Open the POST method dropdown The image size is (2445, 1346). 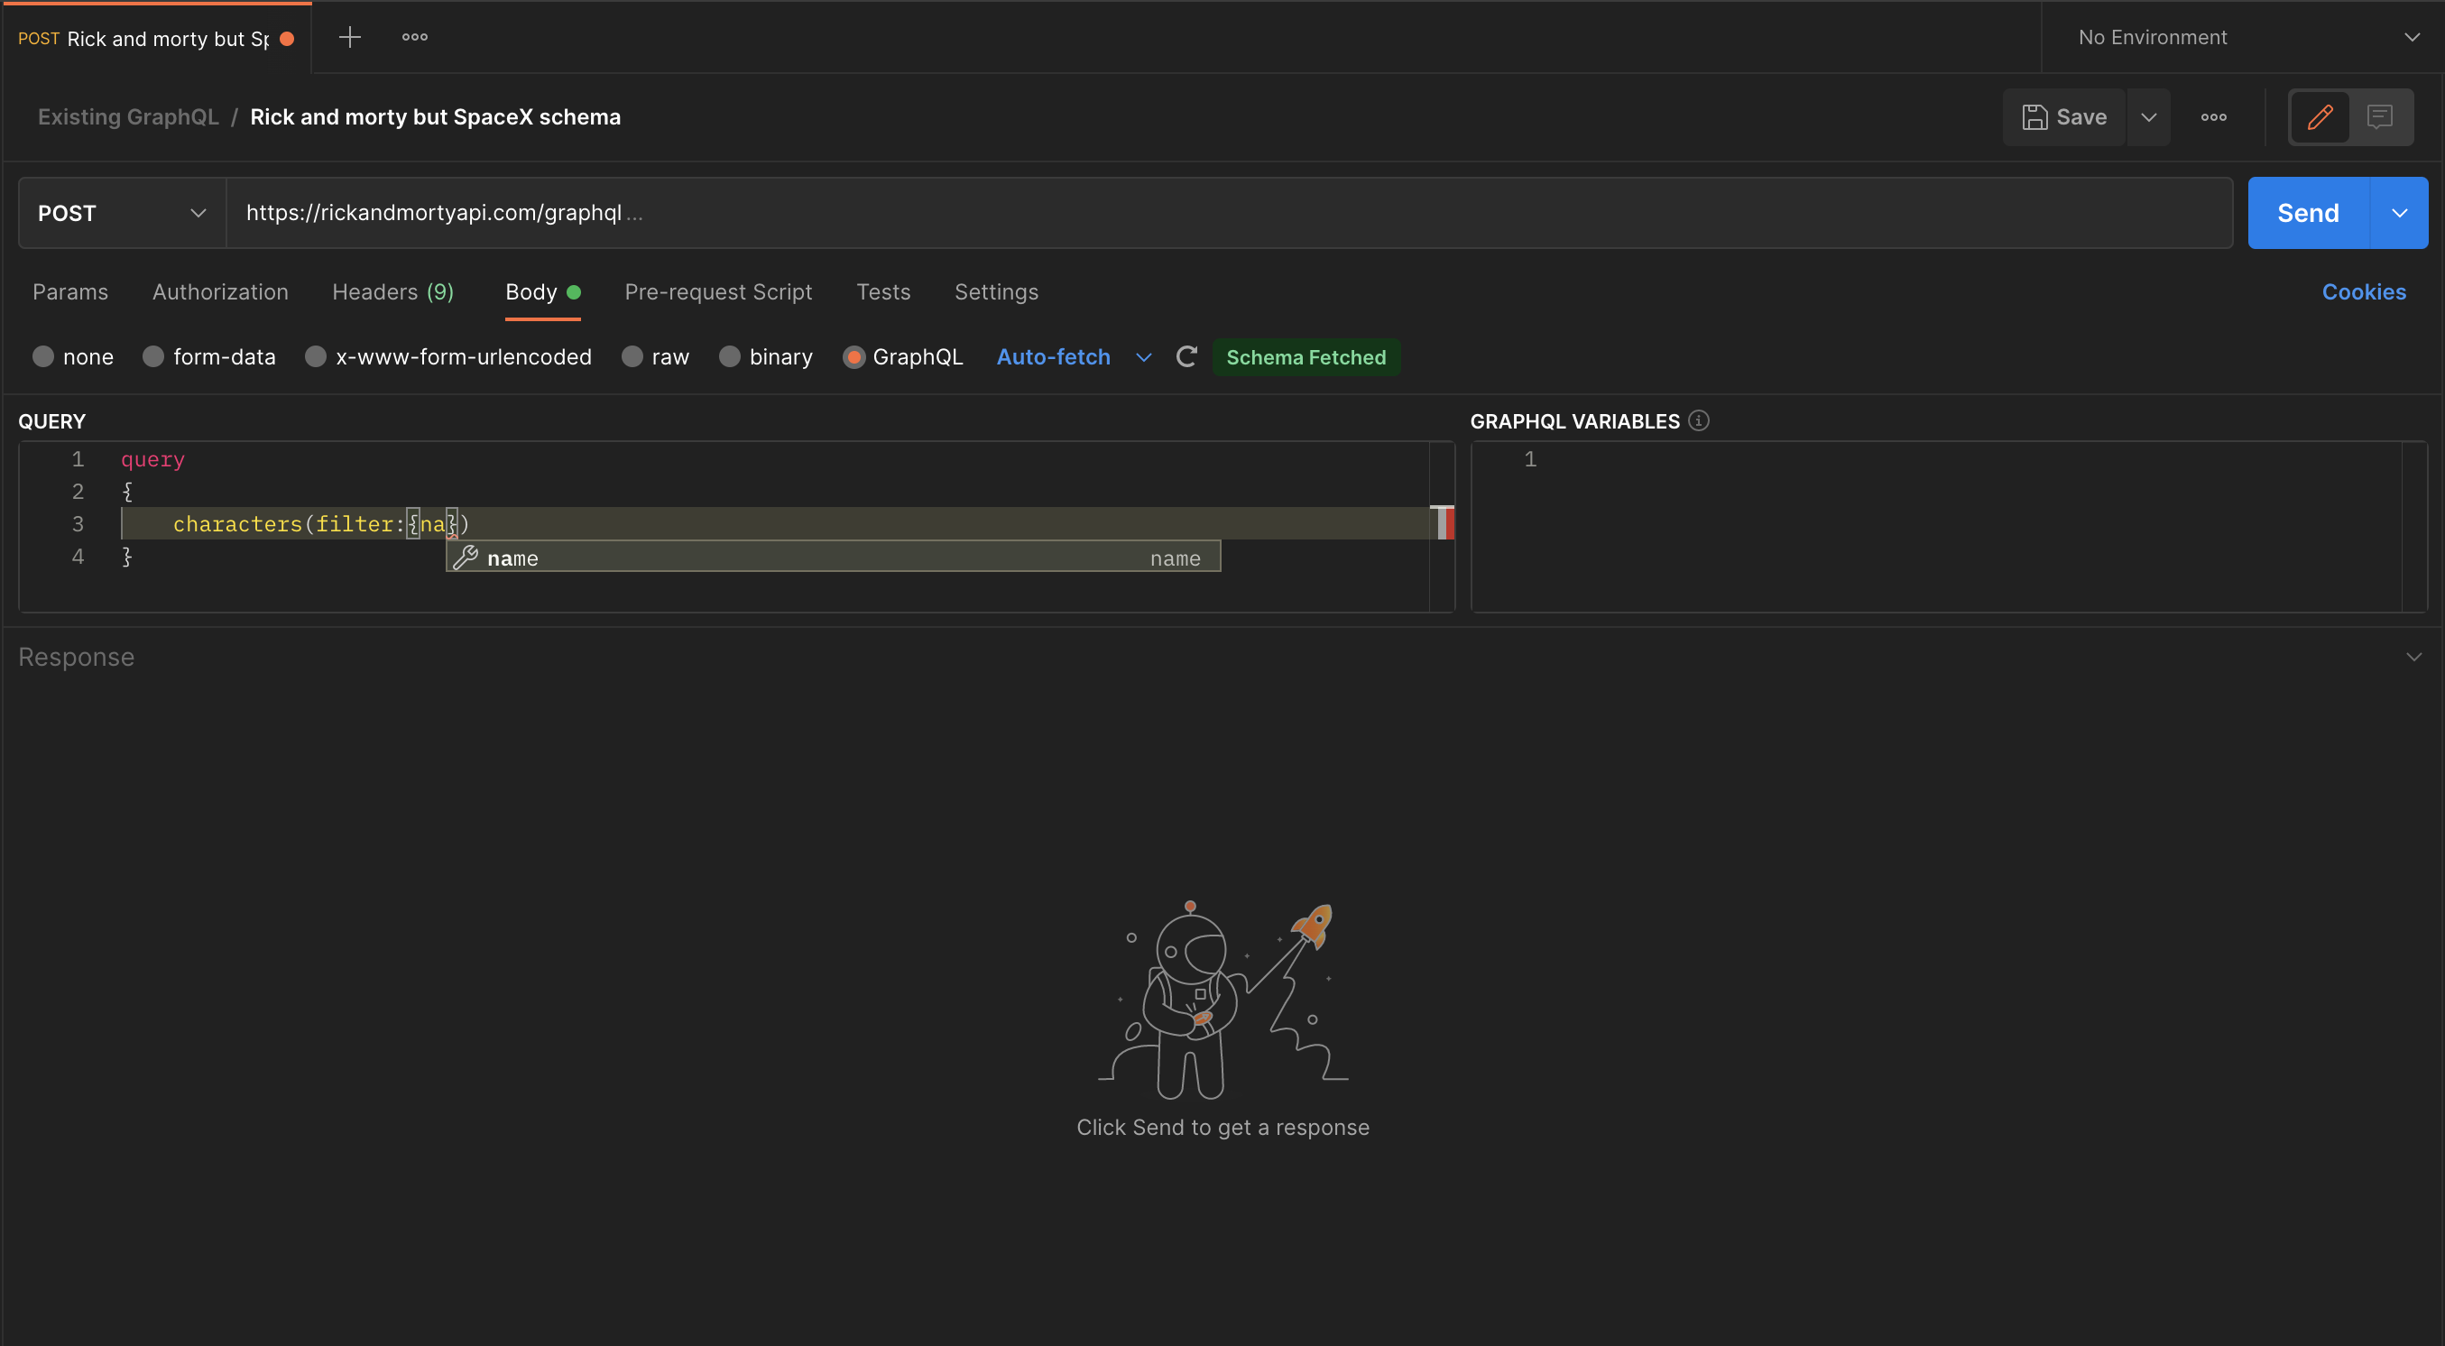point(122,213)
